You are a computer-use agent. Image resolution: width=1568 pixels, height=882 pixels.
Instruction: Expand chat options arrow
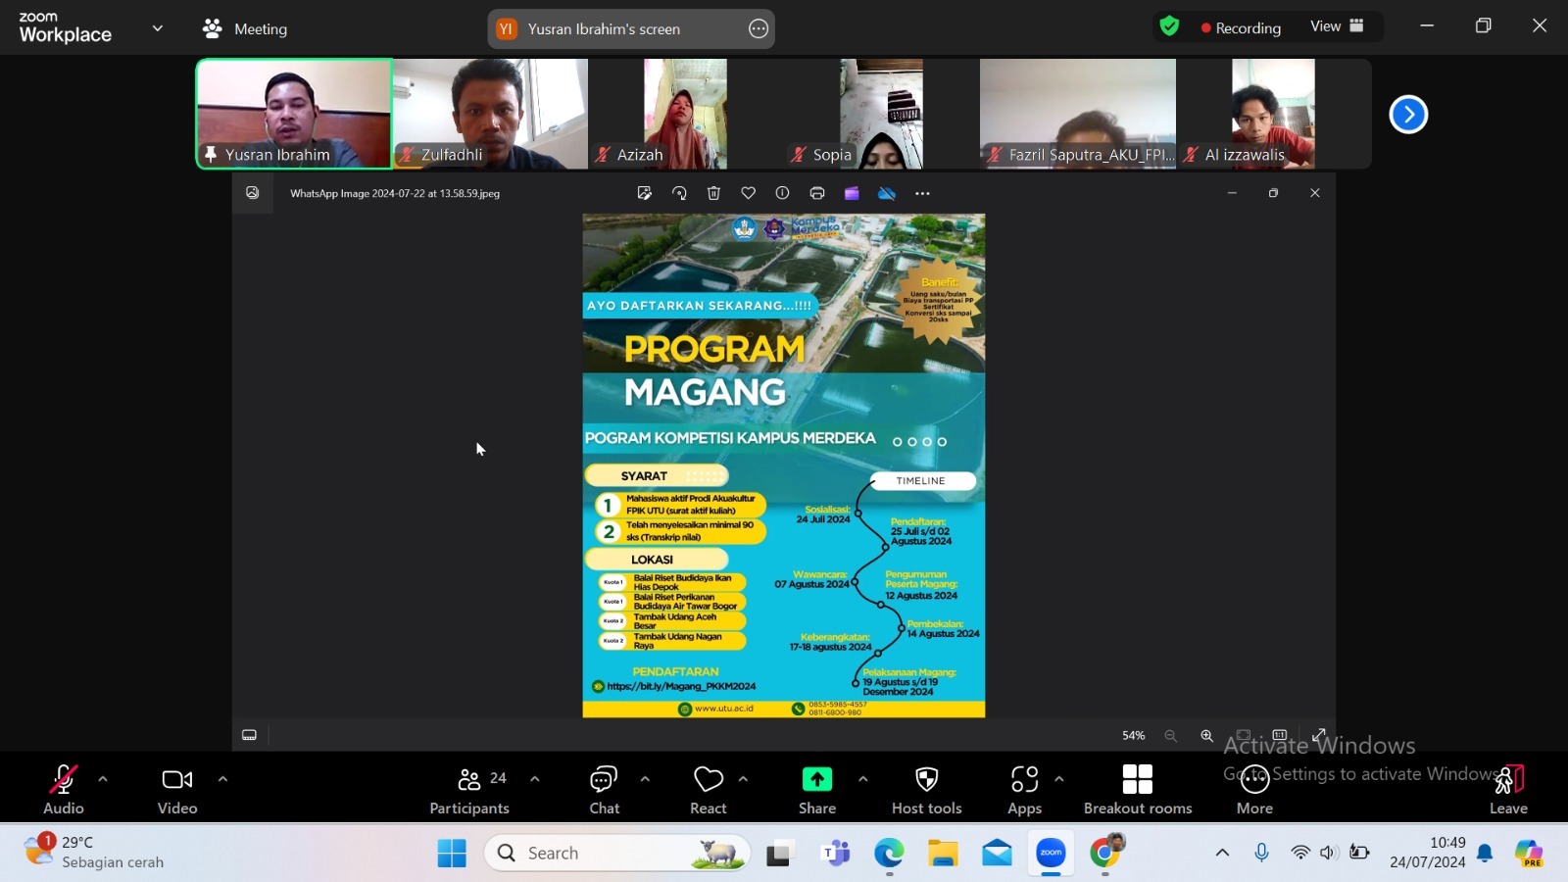tap(645, 779)
